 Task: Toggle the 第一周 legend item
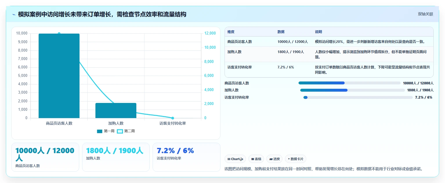[x=106, y=131]
